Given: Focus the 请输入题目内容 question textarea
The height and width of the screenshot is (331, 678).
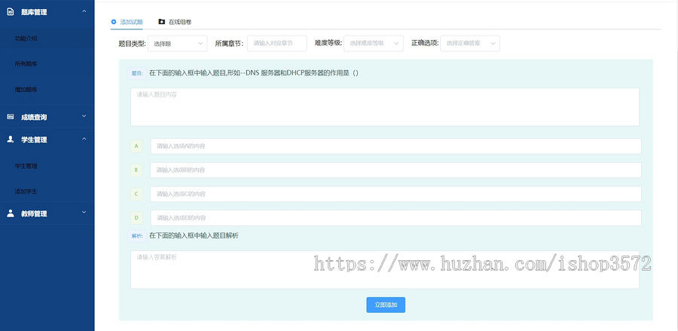Looking at the screenshot, I should 385,107.
